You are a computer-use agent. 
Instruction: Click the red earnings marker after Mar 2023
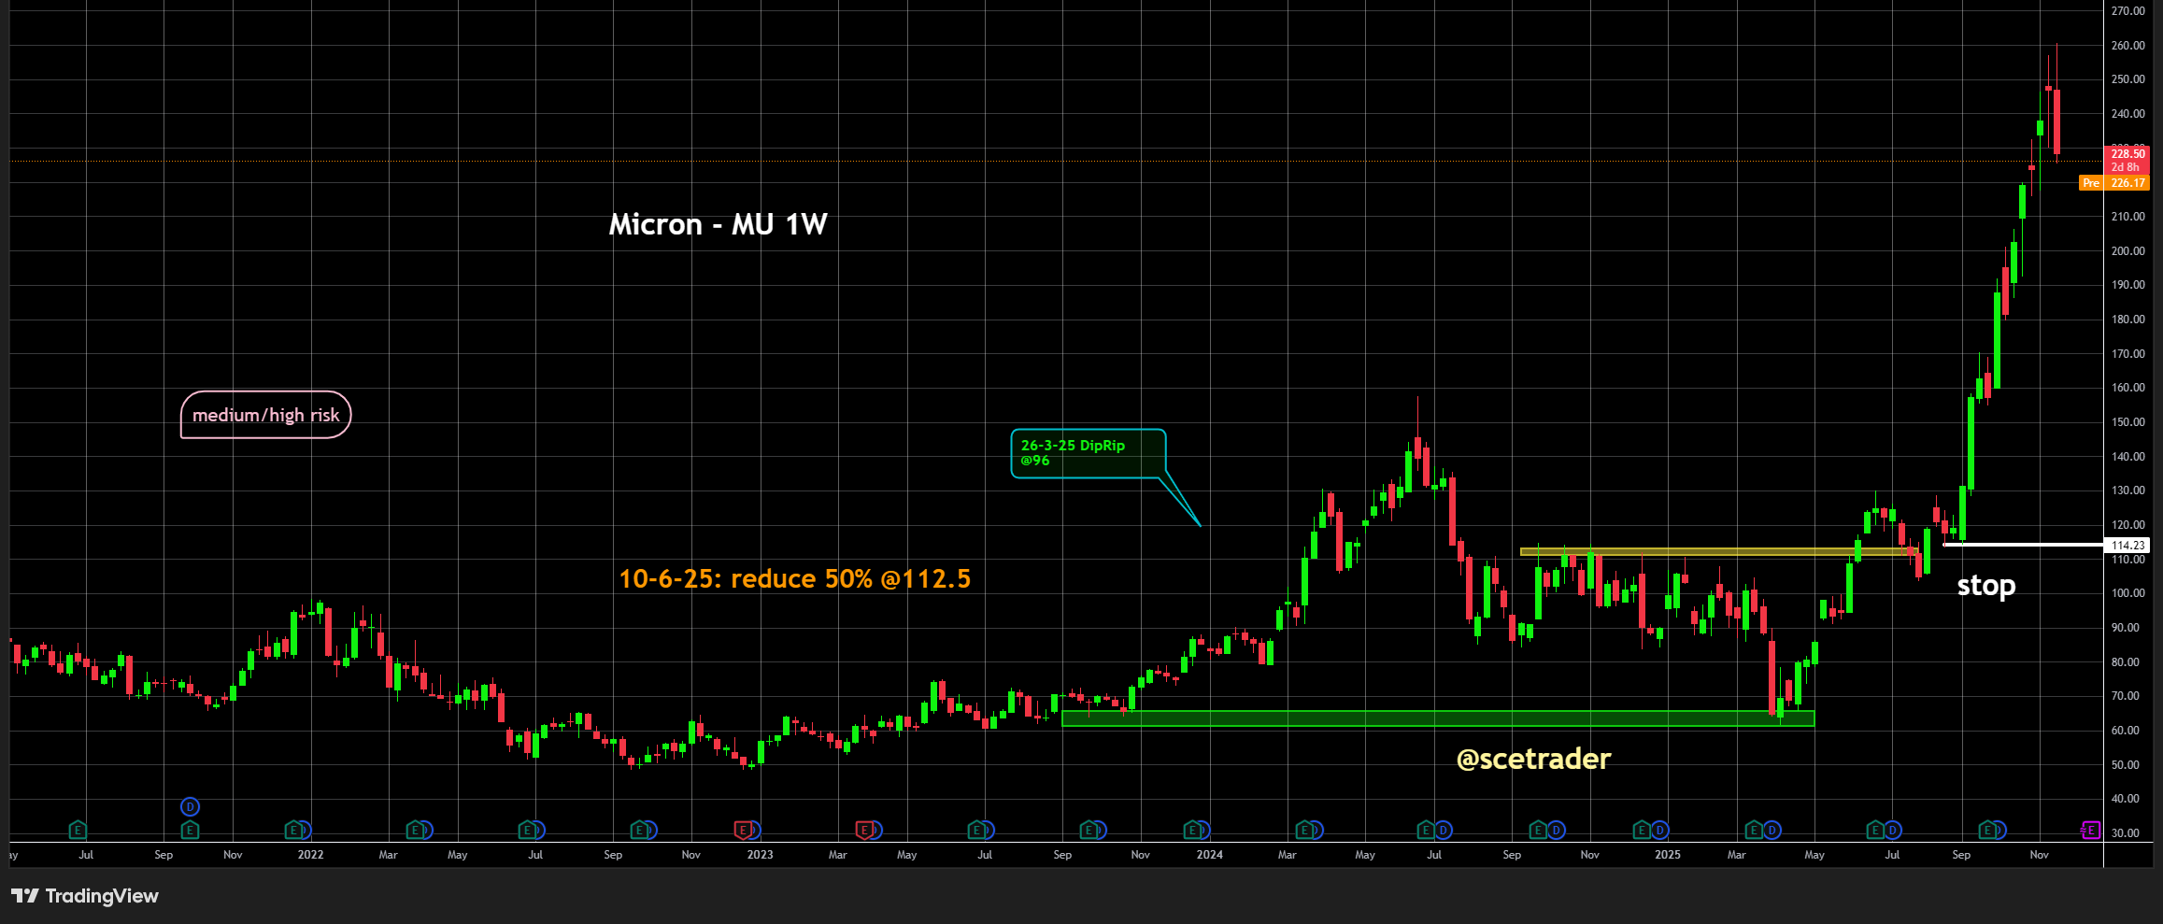(864, 830)
